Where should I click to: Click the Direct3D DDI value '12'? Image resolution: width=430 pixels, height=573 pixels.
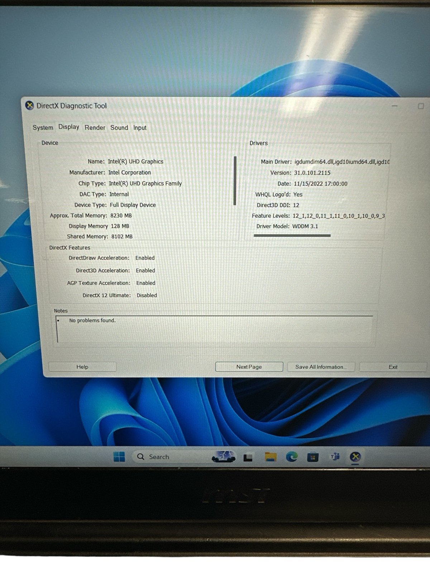pyautogui.click(x=296, y=205)
